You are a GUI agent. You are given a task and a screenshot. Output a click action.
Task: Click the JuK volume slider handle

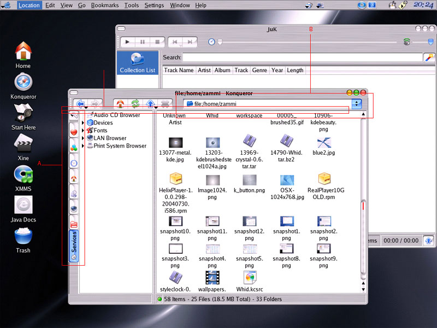[430, 42]
